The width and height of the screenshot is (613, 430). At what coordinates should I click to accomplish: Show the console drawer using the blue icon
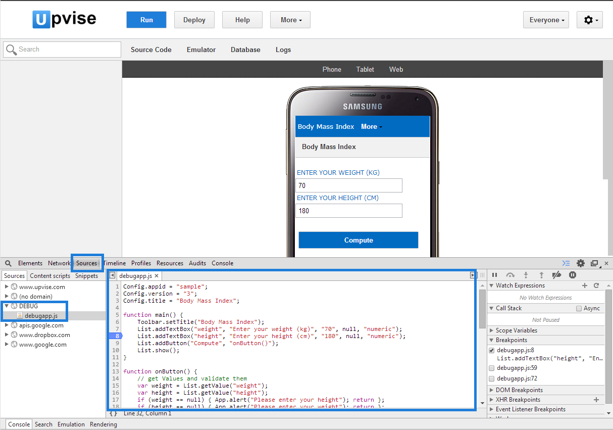[x=566, y=263]
